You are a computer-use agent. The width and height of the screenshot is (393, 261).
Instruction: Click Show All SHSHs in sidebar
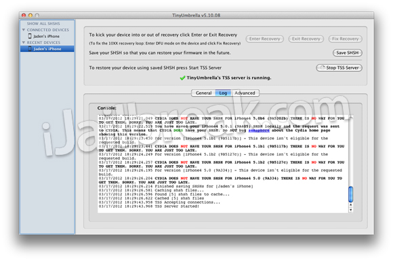[x=43, y=24]
